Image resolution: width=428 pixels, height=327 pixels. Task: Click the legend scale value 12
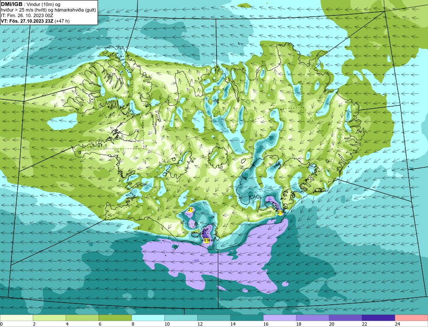click(x=200, y=324)
